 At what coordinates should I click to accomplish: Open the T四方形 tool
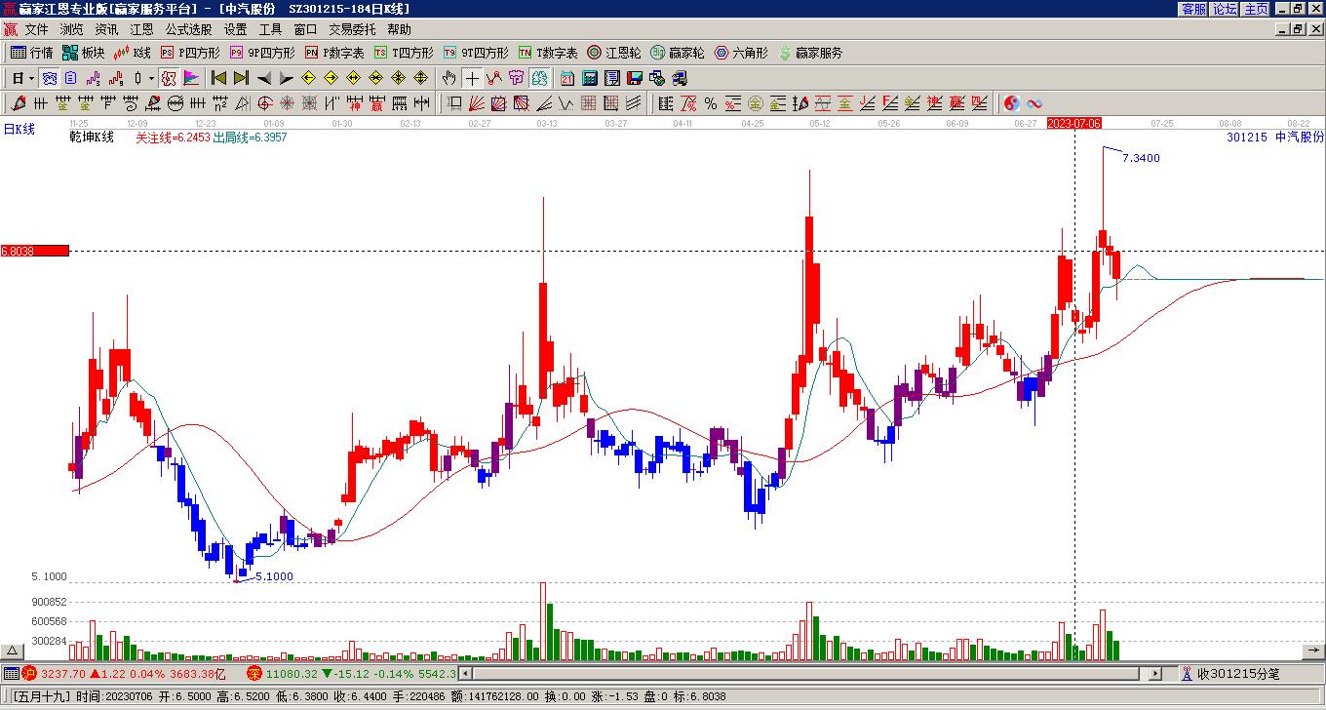404,53
